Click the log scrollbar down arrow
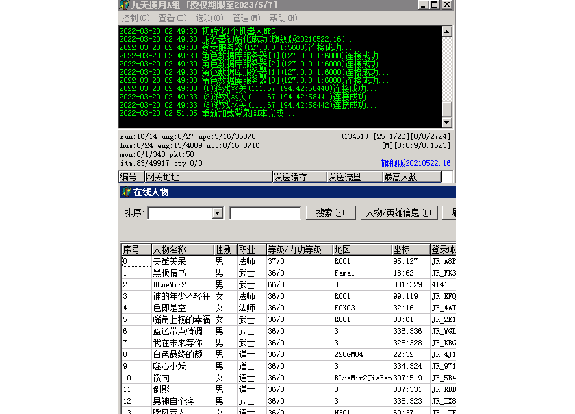This screenshot has height=414, width=575. (447, 122)
